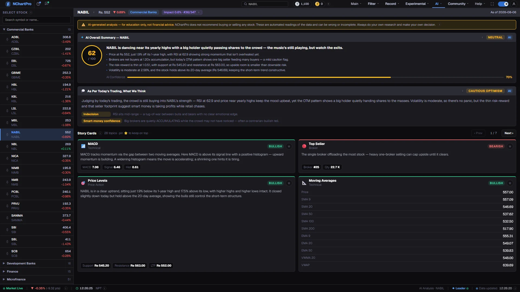This screenshot has height=292, width=520.
Task: Open the Filter dropdown menu
Action: pyautogui.click(x=373, y=4)
